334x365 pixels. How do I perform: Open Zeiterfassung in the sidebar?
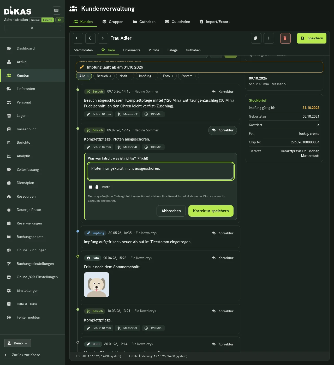pyautogui.click(x=33, y=169)
